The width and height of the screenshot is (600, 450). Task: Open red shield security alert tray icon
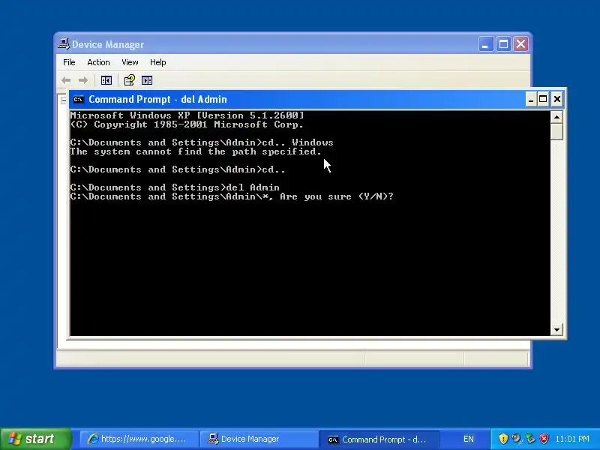[x=544, y=439]
